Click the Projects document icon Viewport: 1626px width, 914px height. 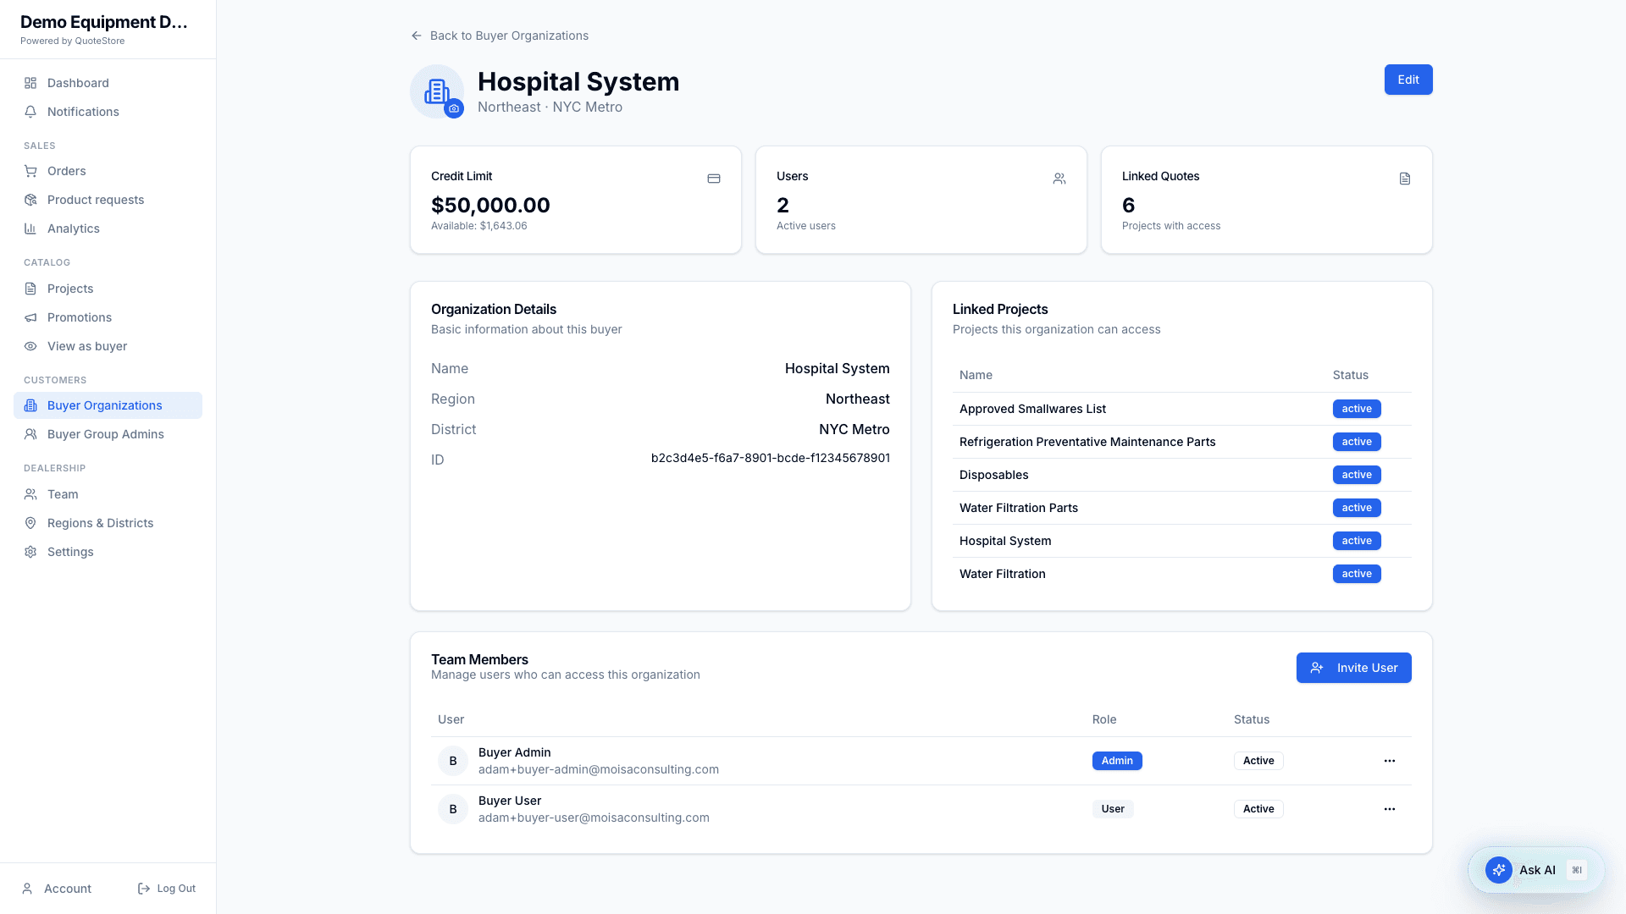(30, 289)
